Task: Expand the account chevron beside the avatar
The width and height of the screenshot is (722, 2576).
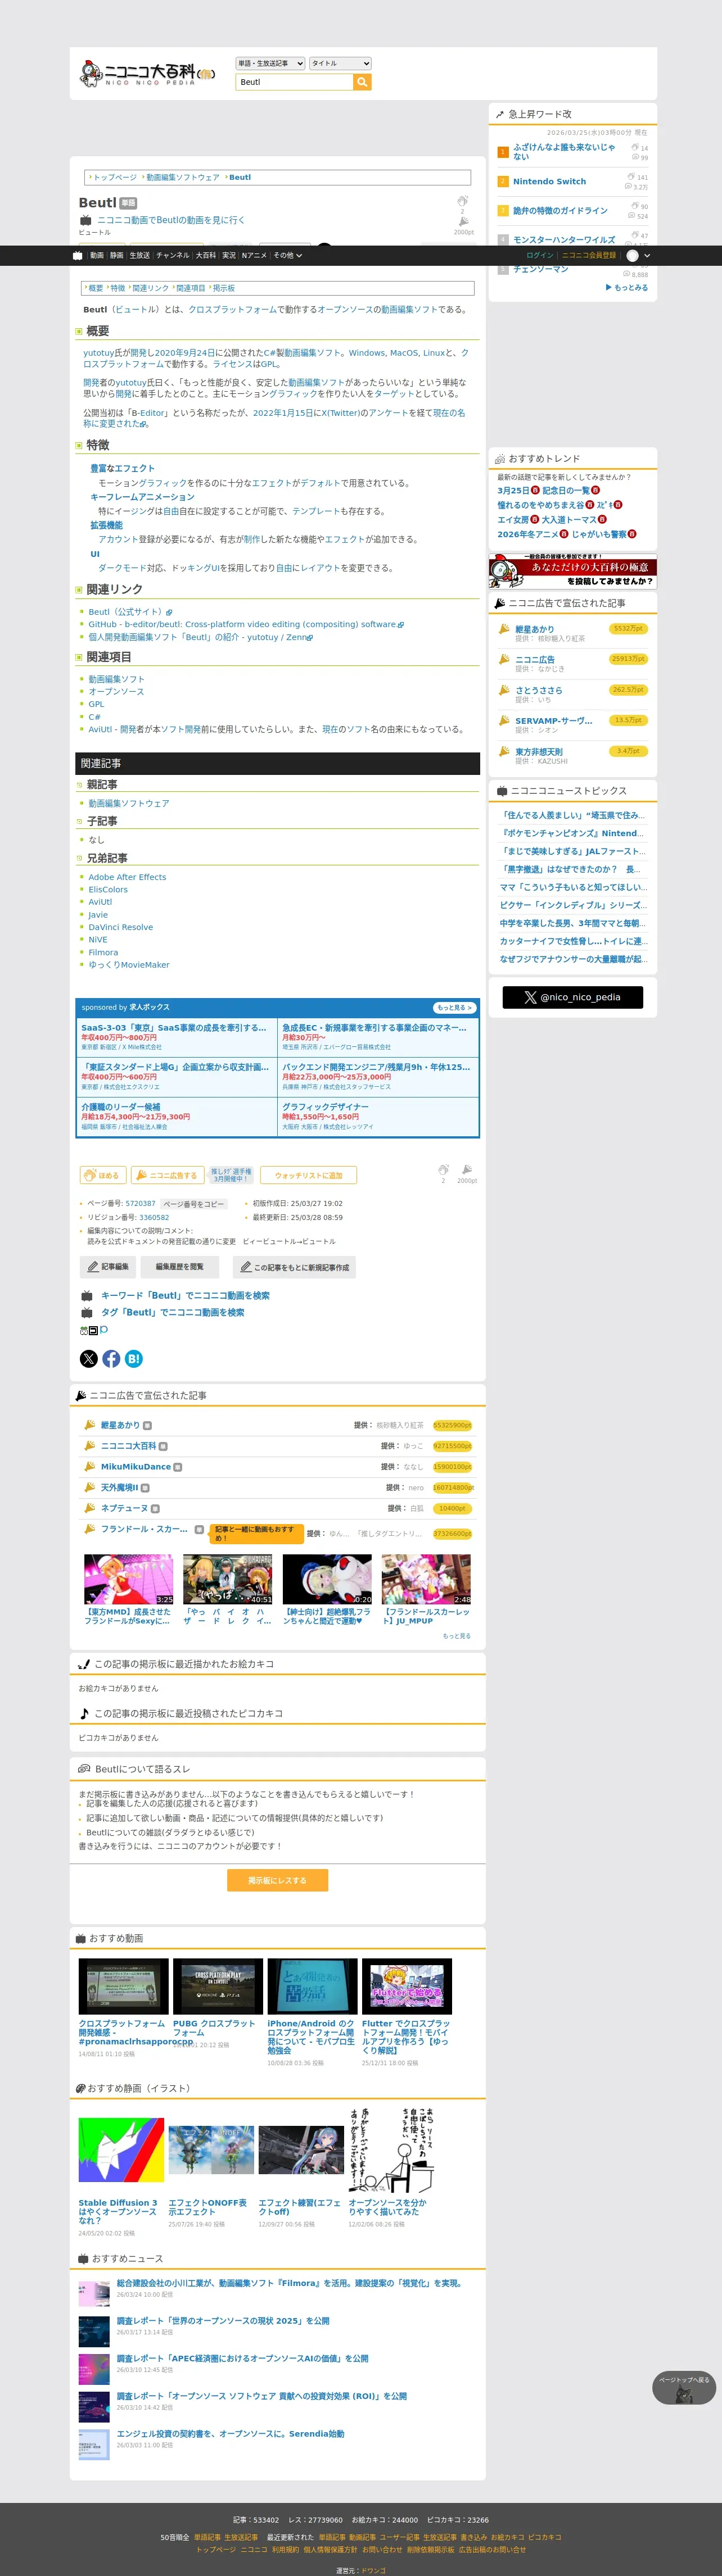Action: [x=647, y=255]
